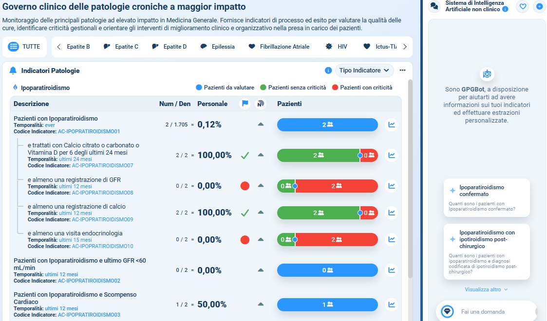
Task: Select the Fibrillazione Atriale tab
Action: (x=279, y=47)
